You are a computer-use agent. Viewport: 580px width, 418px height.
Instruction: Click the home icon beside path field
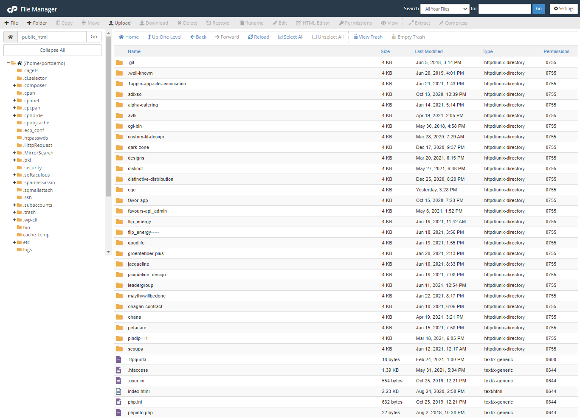[x=11, y=37]
